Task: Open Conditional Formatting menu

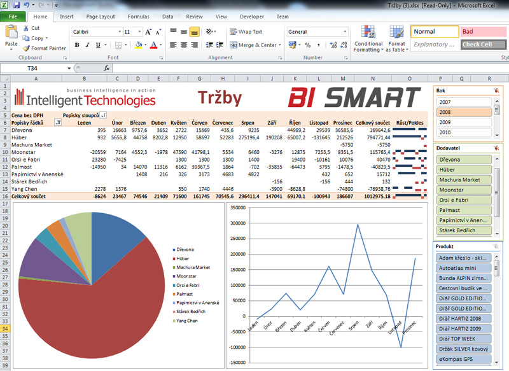Action: (x=368, y=39)
